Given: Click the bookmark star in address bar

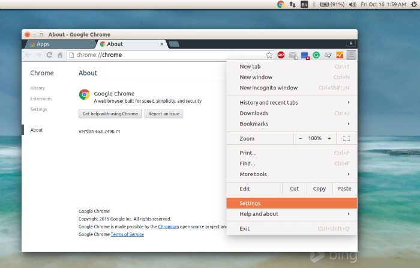Looking at the screenshot, I should [269, 55].
